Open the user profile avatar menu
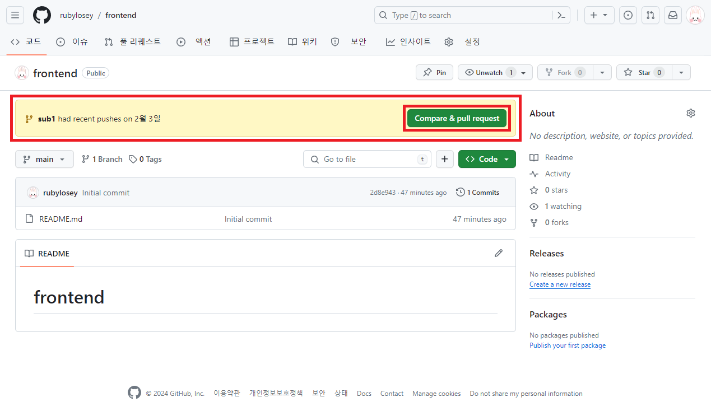Viewport: 711px width, 402px height. (x=695, y=15)
